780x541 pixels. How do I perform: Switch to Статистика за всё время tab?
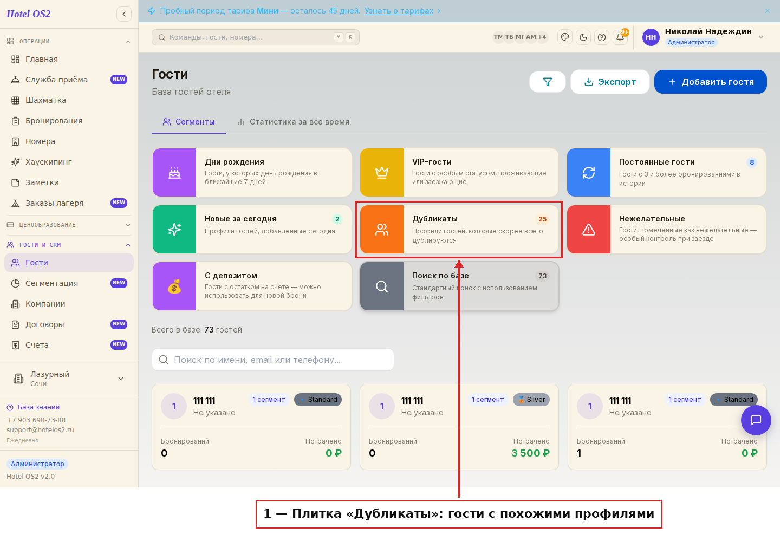(294, 122)
